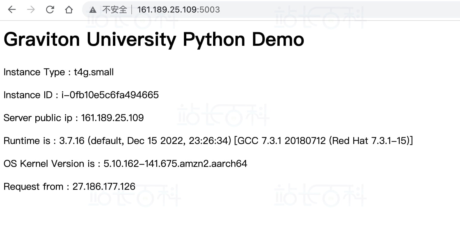460x235 pixels.
Task: Click the port number 5003 in the URL
Action: 209,10
